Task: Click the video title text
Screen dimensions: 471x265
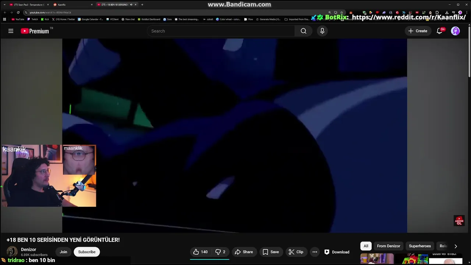Action: 63,240
